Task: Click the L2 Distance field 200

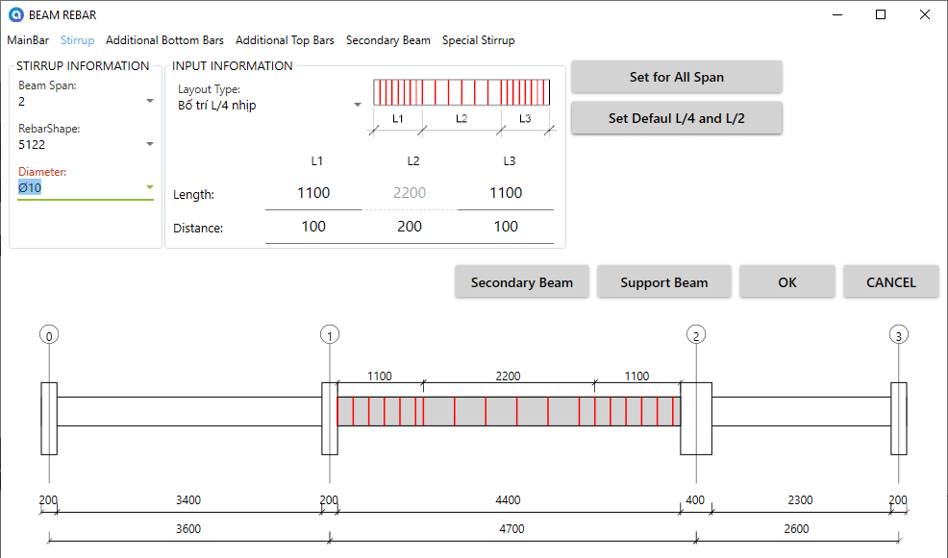Action: click(410, 227)
